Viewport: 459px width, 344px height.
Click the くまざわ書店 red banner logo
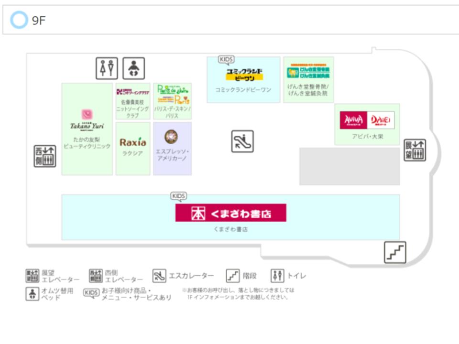click(x=230, y=213)
